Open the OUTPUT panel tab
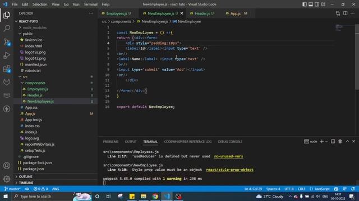This screenshot has width=359, height=201. coord(131,141)
